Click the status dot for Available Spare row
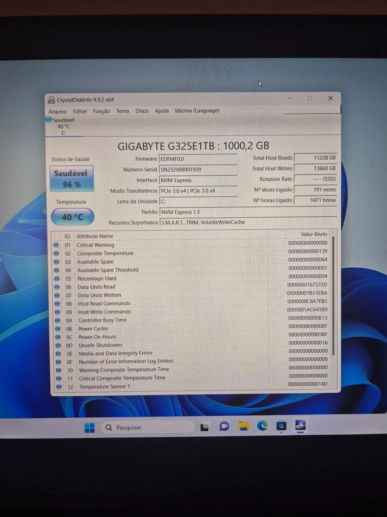Image resolution: width=387 pixels, height=517 pixels. point(56,262)
